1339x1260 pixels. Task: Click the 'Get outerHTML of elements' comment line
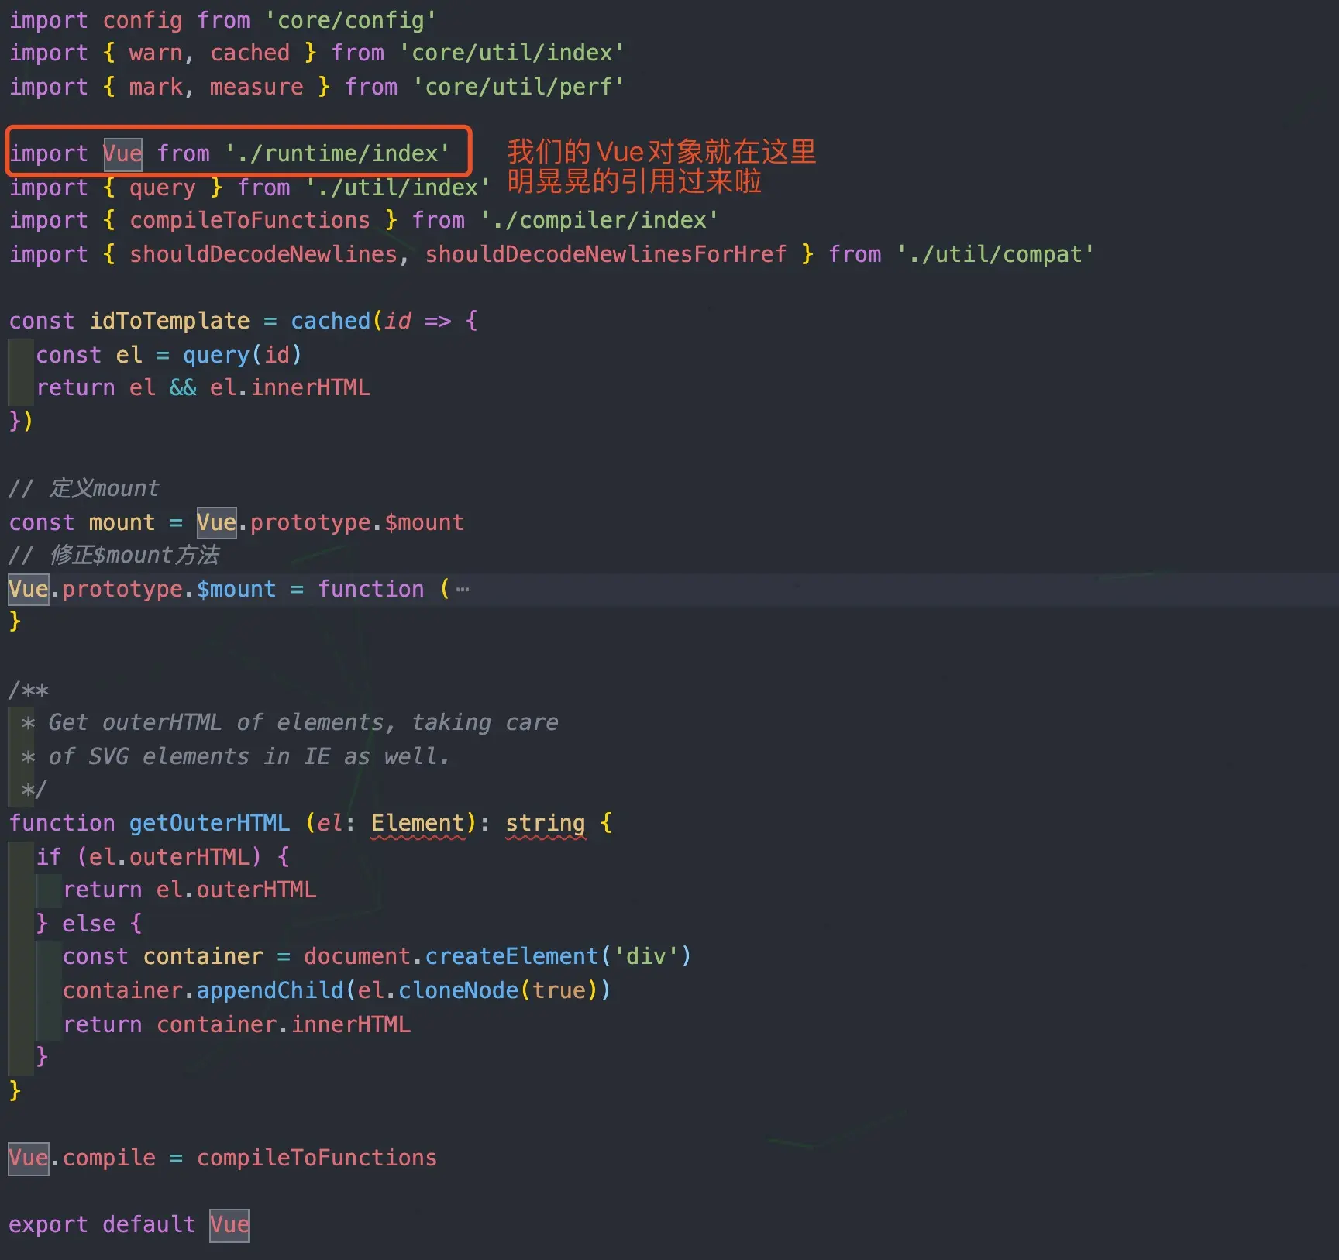point(291,722)
